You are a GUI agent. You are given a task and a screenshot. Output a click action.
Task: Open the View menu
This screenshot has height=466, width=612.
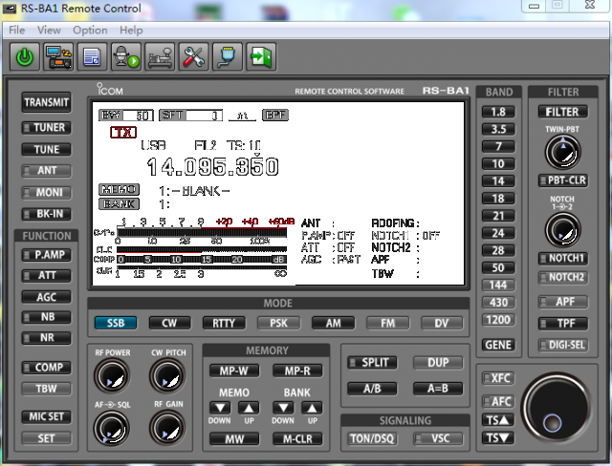[49, 30]
